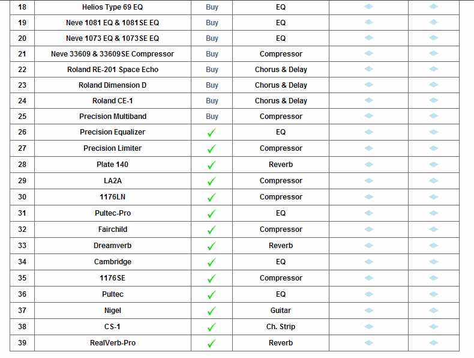
Task: Click the green checkmark for Precision Equalizer
Action: click(x=211, y=133)
